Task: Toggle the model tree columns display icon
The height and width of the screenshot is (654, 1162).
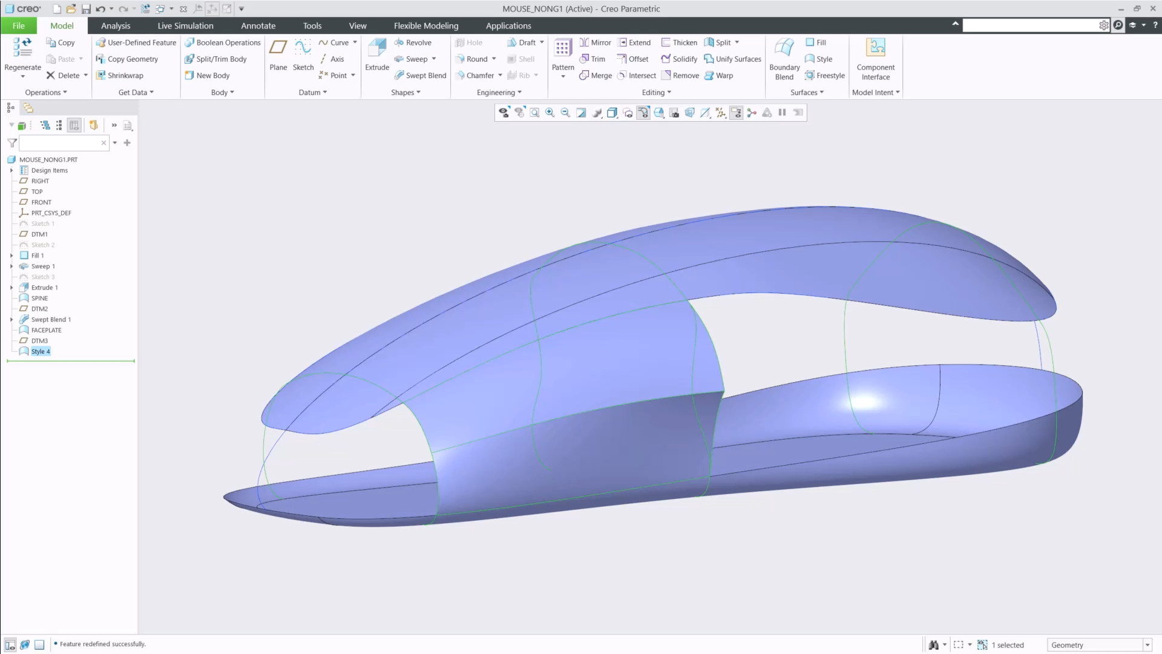Action: pos(74,125)
